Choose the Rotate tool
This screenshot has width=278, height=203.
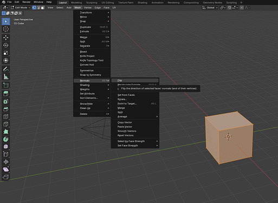[x=6, y=45]
